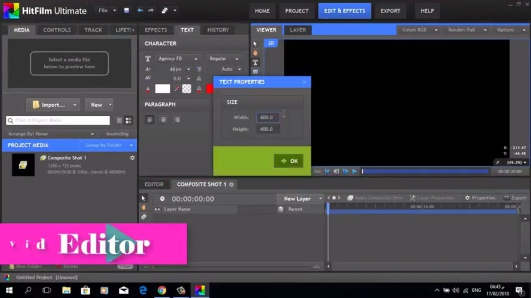Toggle the keyframe diamond in the timeline toolbar
Viewport: 531px width, 298px height.
click(334, 198)
